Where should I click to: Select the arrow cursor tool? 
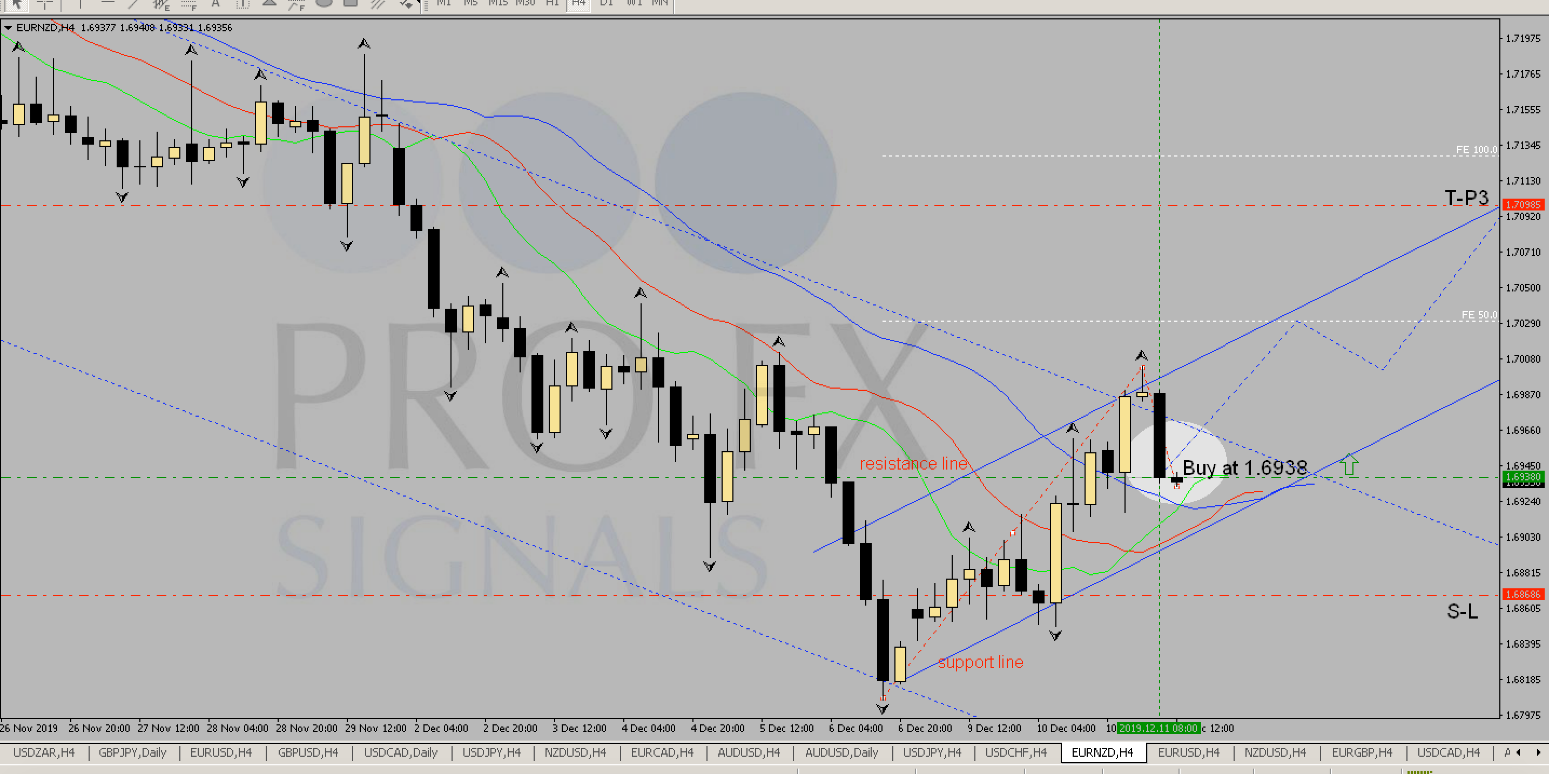[x=16, y=4]
